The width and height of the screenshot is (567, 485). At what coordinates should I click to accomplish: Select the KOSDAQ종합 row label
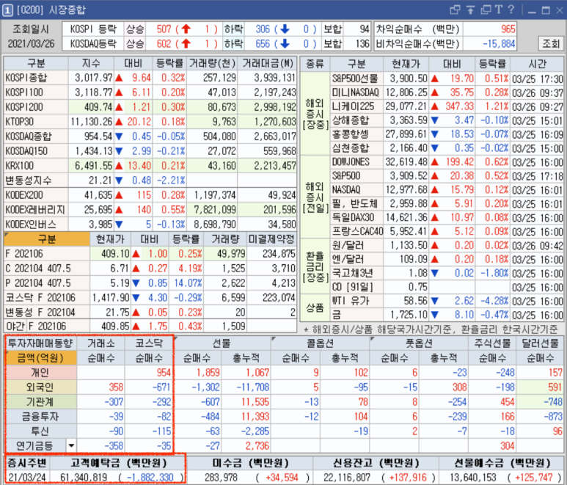pos(36,136)
